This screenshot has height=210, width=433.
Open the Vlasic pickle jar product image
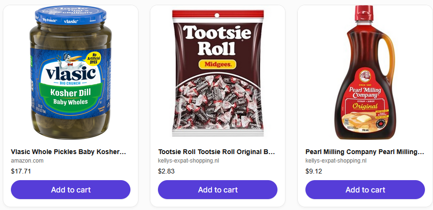70,73
